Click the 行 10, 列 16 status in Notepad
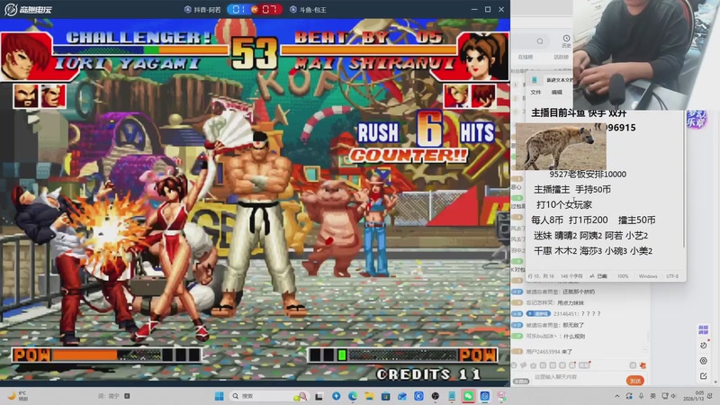The height and width of the screenshot is (405, 720). click(x=541, y=276)
